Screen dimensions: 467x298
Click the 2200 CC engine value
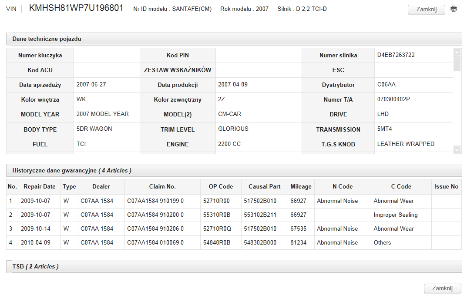click(x=229, y=144)
